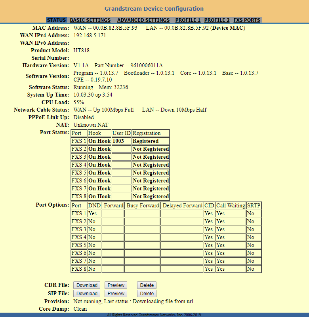Image resolution: width=309 pixels, height=317 pixels.
Task: Click product model HT818
Action: pyautogui.click(x=81, y=50)
